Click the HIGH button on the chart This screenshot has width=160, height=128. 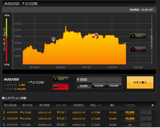138,36
